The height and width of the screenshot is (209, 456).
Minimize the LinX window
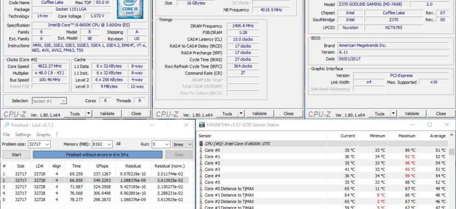pos(152,125)
